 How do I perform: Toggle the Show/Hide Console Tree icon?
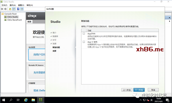point(14,9)
